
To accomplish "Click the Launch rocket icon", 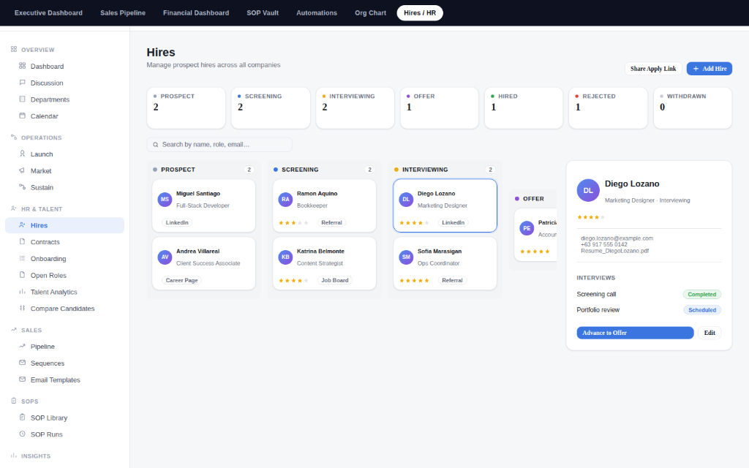I will point(23,154).
